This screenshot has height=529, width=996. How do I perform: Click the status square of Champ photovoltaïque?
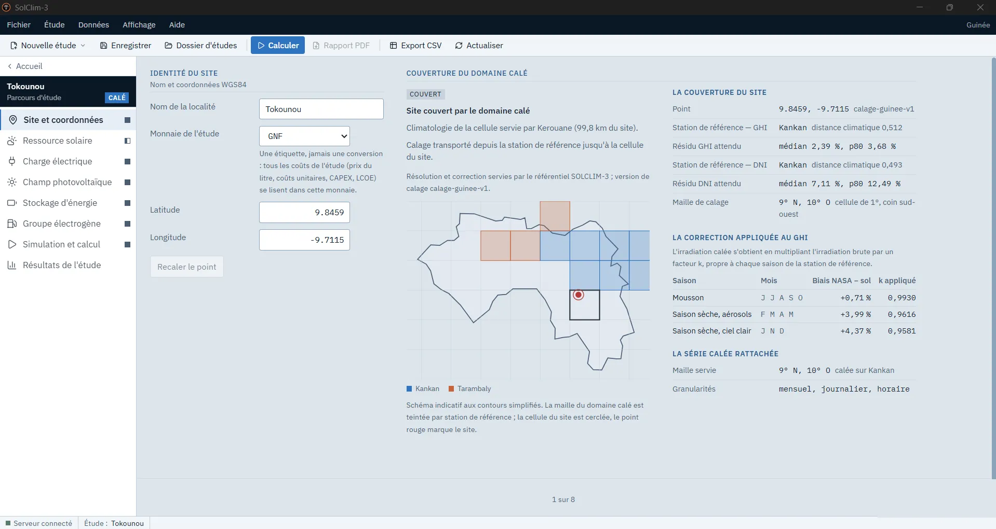tap(127, 183)
